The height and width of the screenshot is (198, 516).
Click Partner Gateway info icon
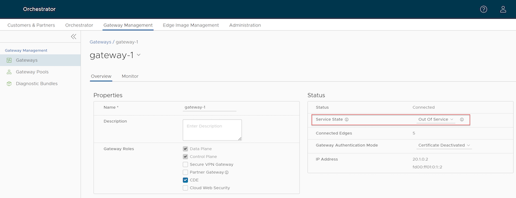pyautogui.click(x=227, y=173)
